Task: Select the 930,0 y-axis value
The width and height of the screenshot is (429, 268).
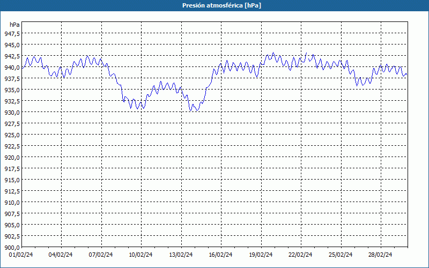Action: point(11,113)
